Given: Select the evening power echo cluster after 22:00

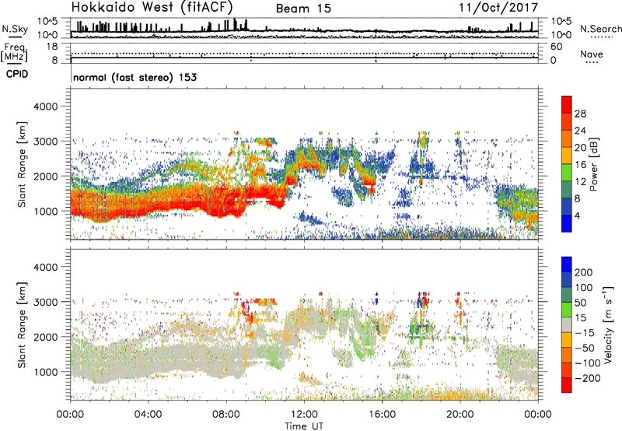Looking at the screenshot, I should (x=517, y=206).
